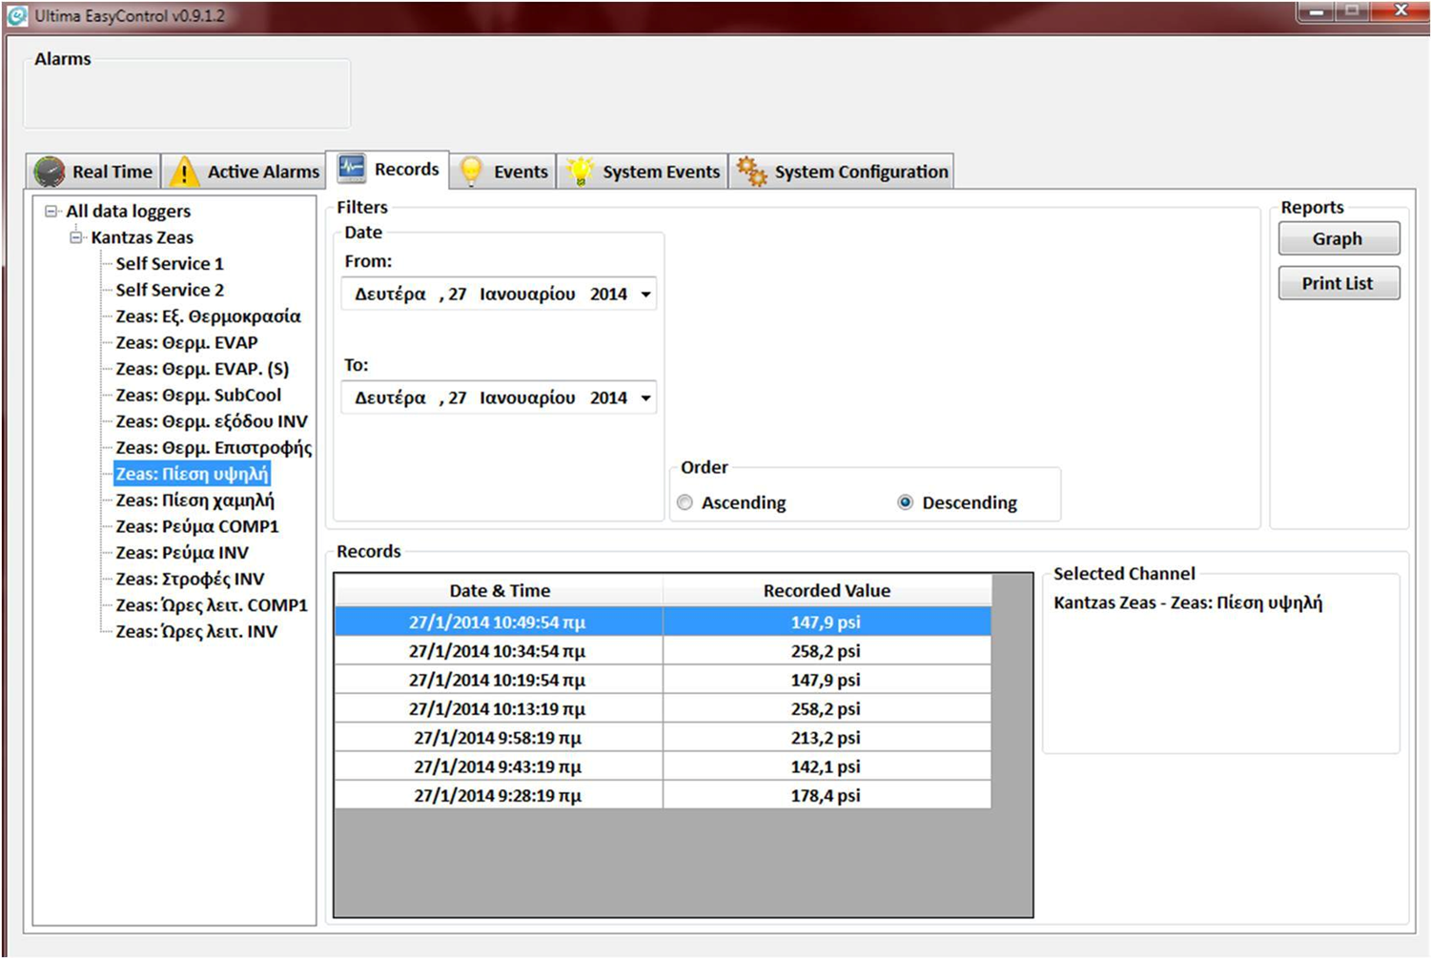Click the Active Alarms warning triangle icon

pos(184,172)
